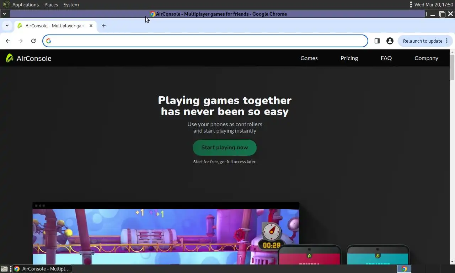Open the System menu
The image size is (455, 273).
(71, 5)
